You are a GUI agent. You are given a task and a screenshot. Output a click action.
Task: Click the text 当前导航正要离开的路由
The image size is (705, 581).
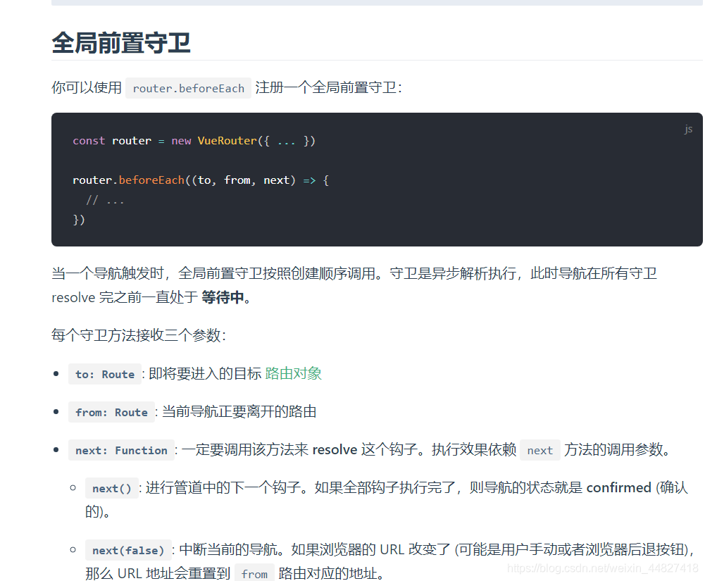[239, 411]
